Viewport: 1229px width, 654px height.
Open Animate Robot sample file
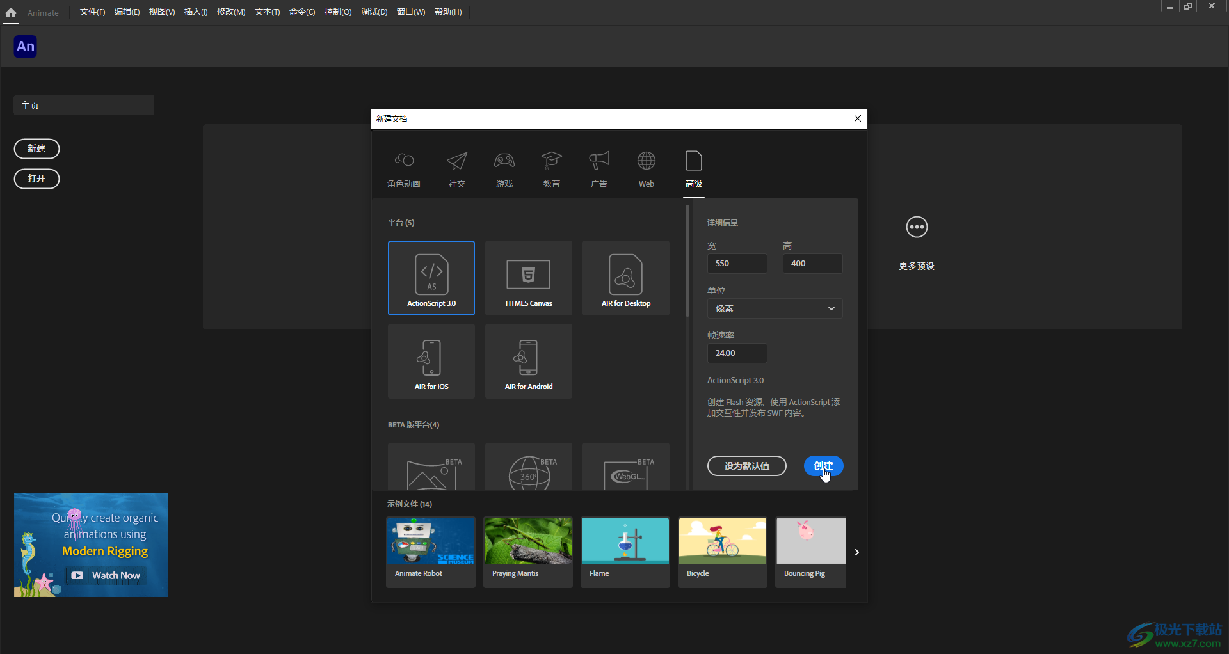click(x=431, y=552)
